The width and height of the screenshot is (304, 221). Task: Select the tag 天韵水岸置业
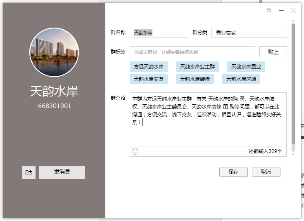point(246,67)
